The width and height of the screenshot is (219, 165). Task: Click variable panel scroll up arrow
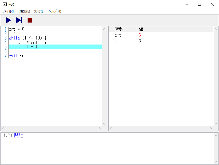coord(216,29)
